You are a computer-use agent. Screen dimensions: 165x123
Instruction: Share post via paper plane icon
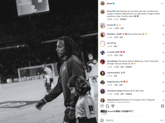(x=113, y=106)
